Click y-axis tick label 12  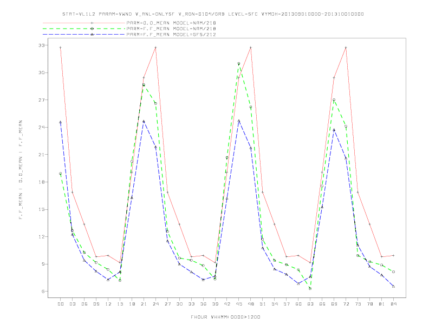(42, 237)
